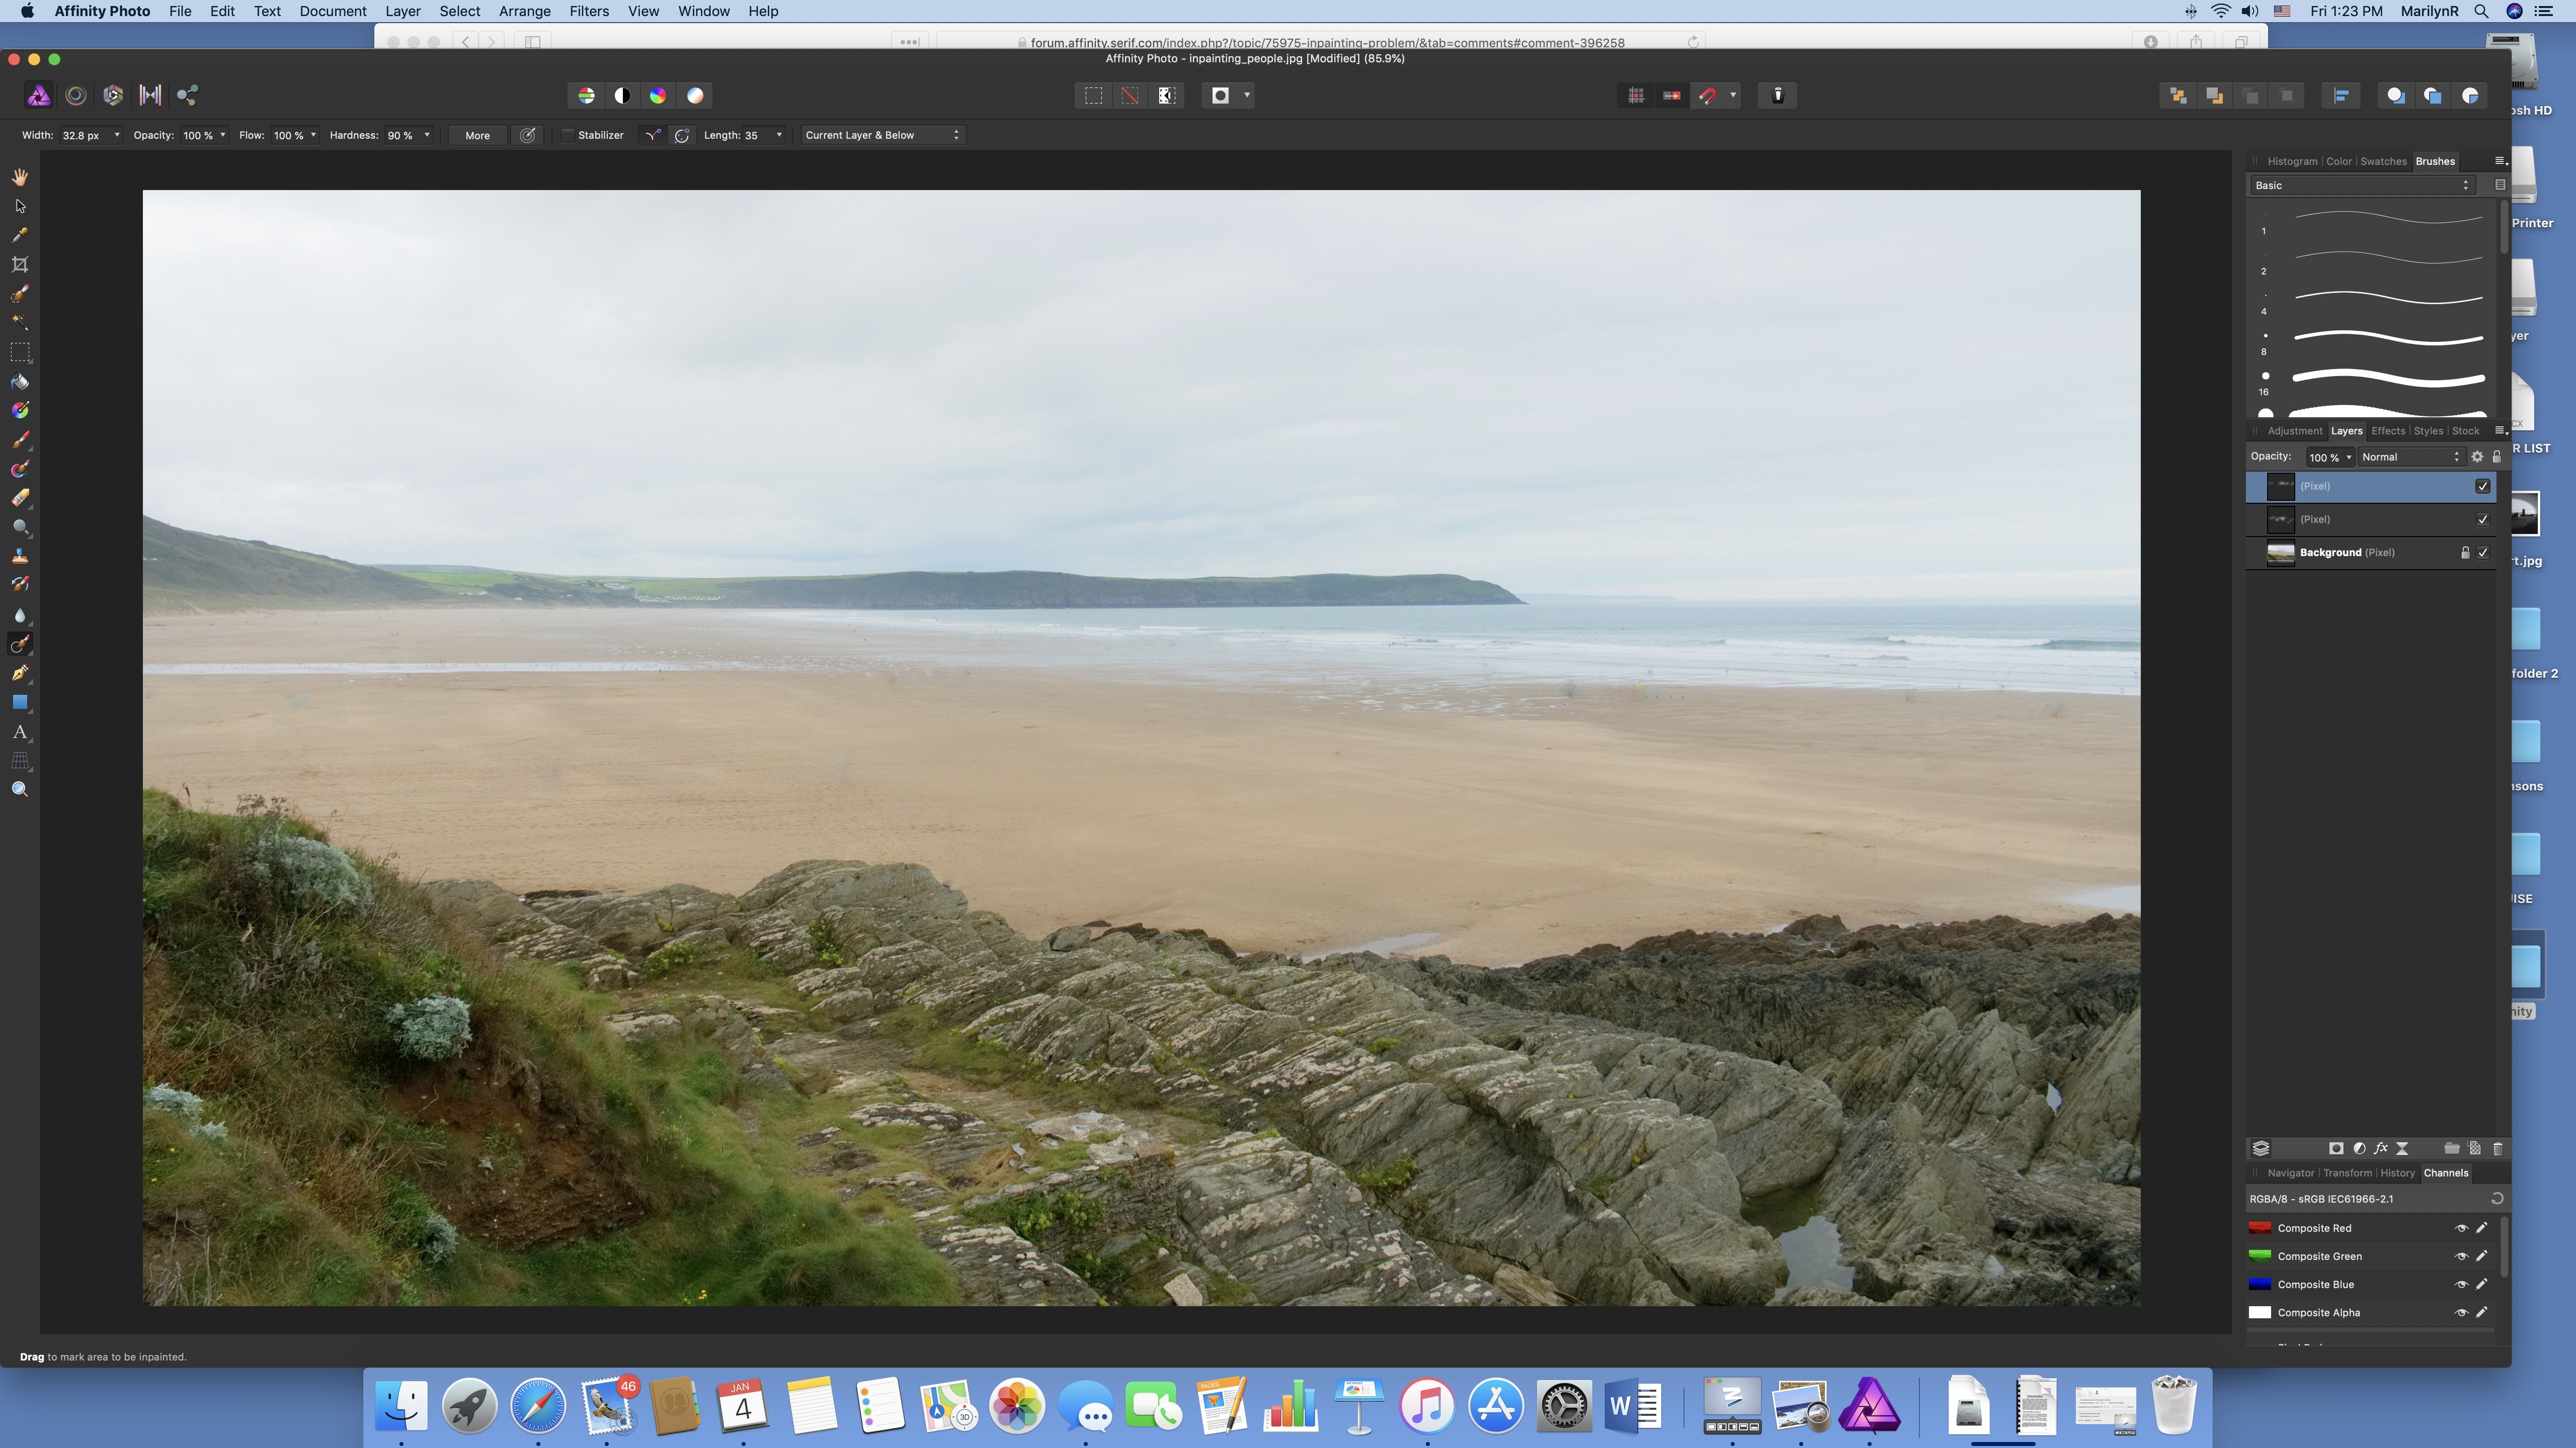Switch to the Export persona
Screen dimensions: 2576x1448
[x=187, y=95]
